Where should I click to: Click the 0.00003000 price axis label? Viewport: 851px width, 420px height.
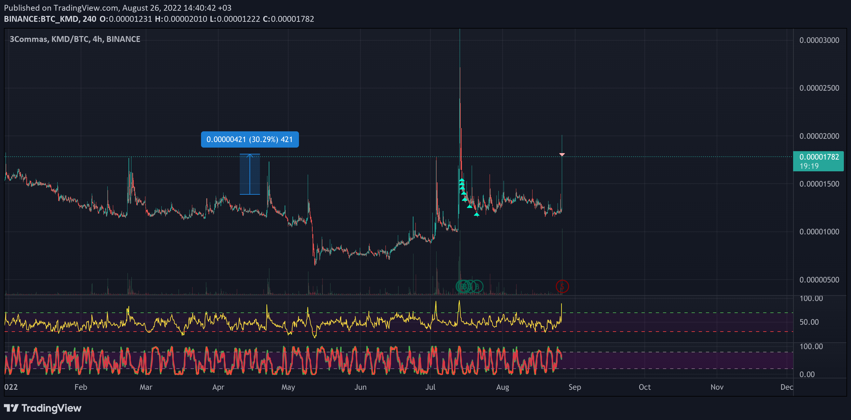click(819, 40)
